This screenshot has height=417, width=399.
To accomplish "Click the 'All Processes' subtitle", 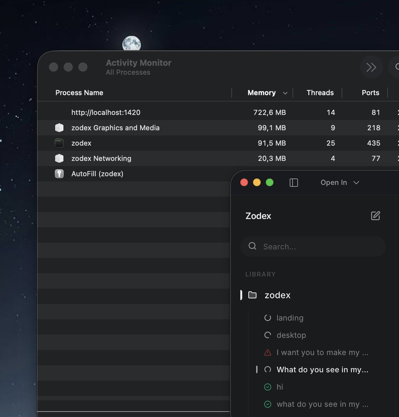I will [128, 72].
